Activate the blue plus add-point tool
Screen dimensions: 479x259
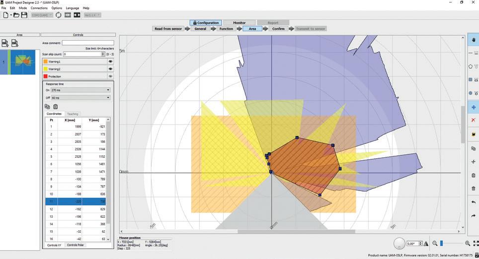[474, 107]
